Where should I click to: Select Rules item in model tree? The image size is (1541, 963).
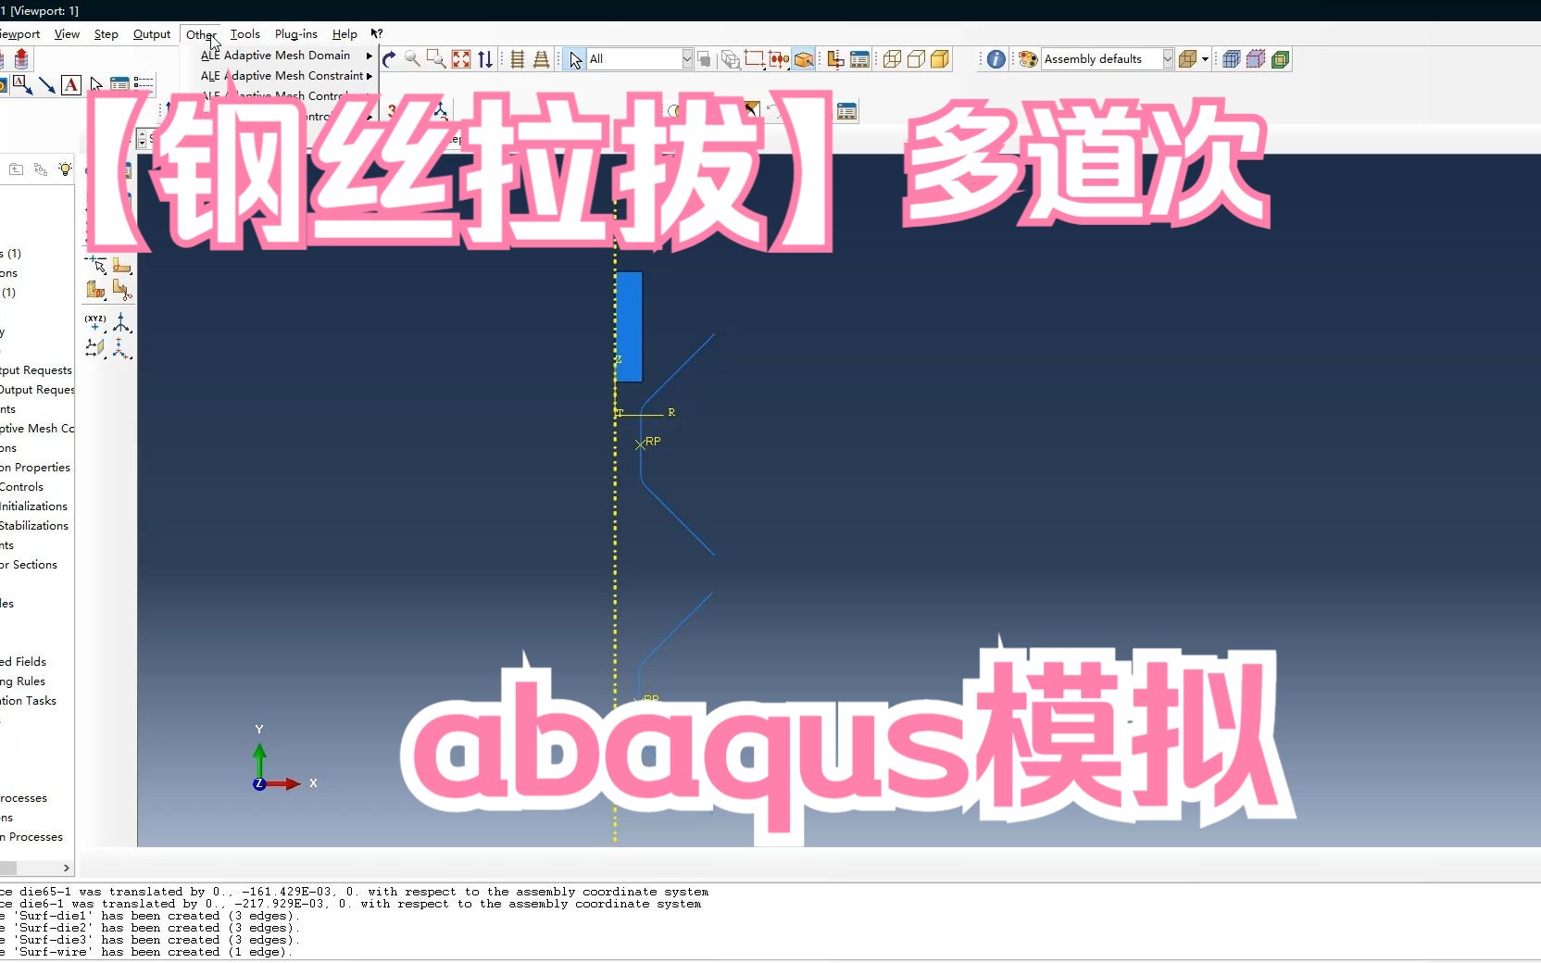(23, 682)
